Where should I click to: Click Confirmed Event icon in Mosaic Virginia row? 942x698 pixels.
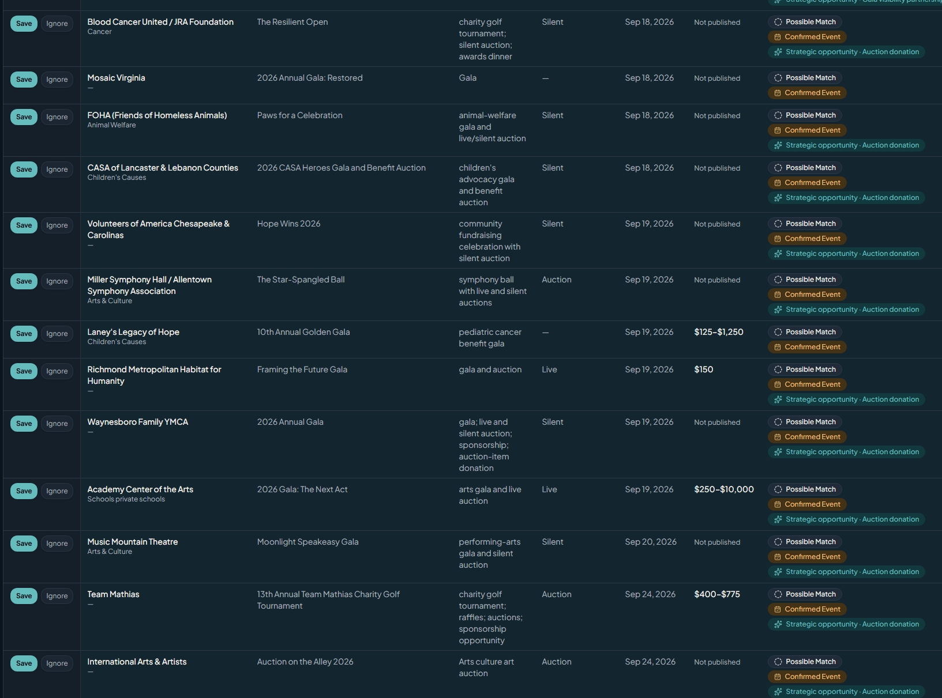click(778, 93)
